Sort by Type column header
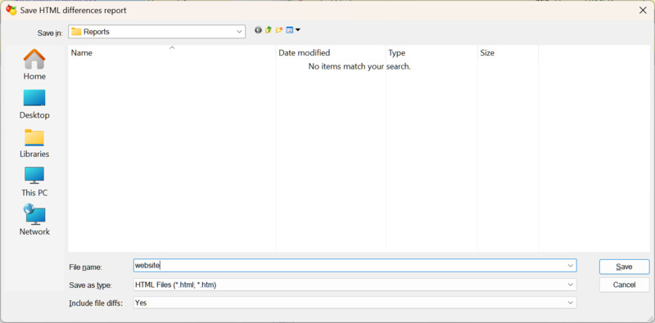 click(x=431, y=53)
